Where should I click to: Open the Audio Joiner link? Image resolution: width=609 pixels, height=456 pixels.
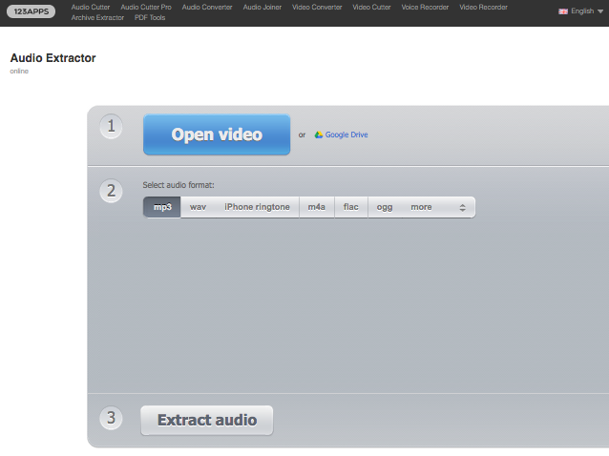[x=262, y=7]
